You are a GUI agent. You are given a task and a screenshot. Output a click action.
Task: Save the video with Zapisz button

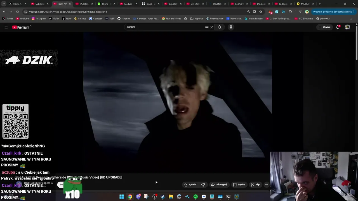tap(239, 185)
